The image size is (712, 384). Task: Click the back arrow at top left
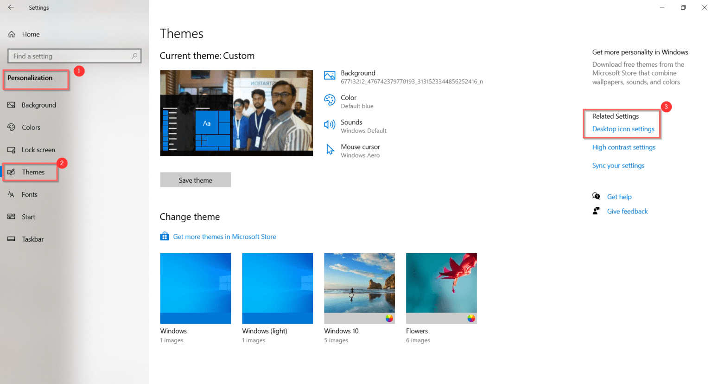pyautogui.click(x=10, y=7)
